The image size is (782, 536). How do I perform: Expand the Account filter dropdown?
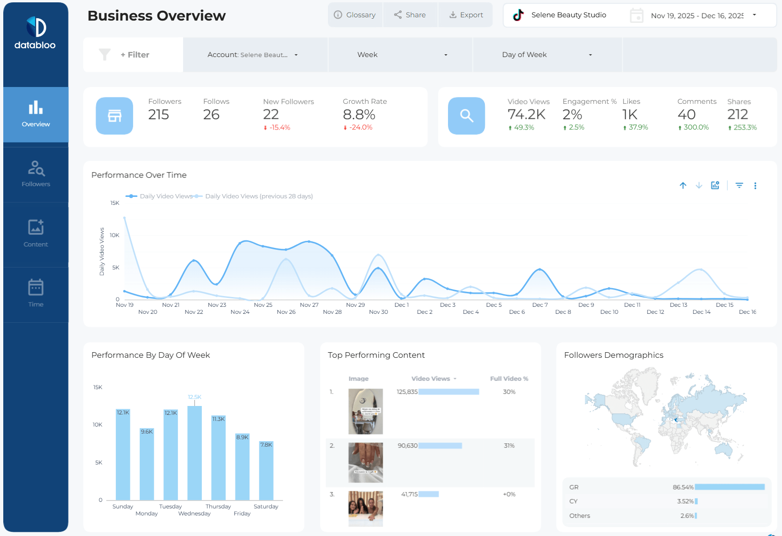point(296,55)
